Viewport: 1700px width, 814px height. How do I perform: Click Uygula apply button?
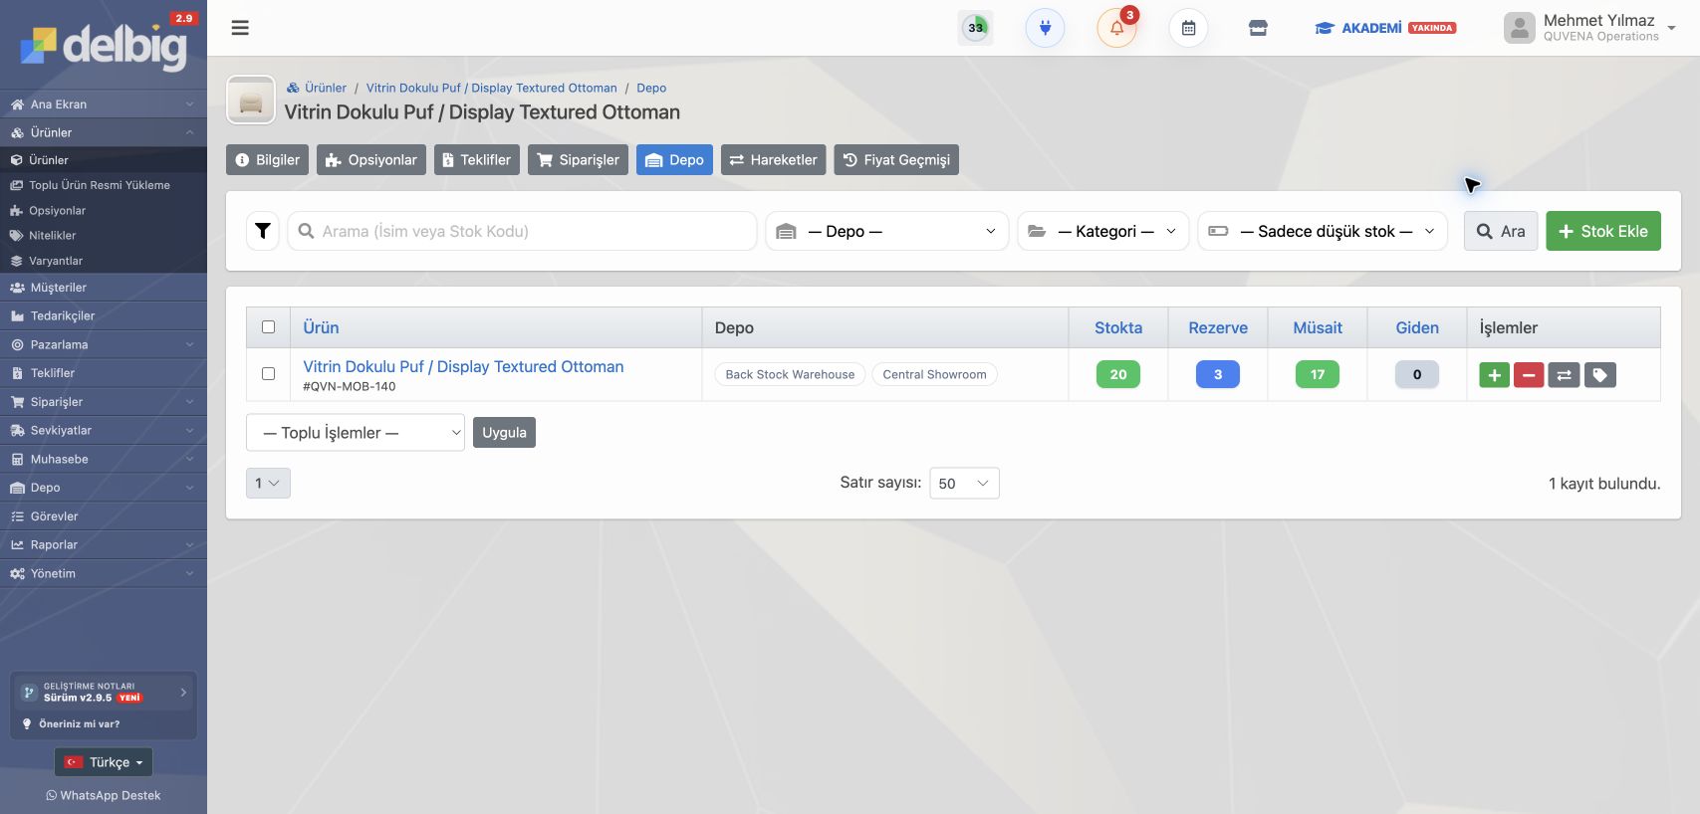[504, 433]
